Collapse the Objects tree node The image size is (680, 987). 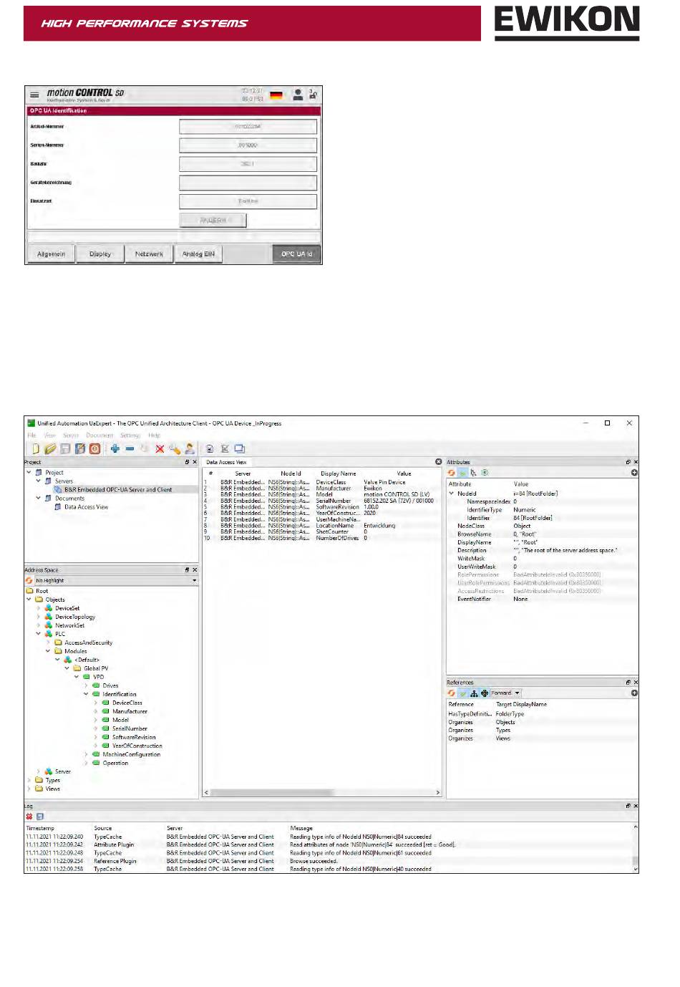click(x=29, y=600)
